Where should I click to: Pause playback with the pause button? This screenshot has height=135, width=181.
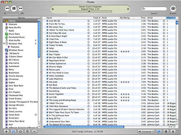tap(14, 8)
